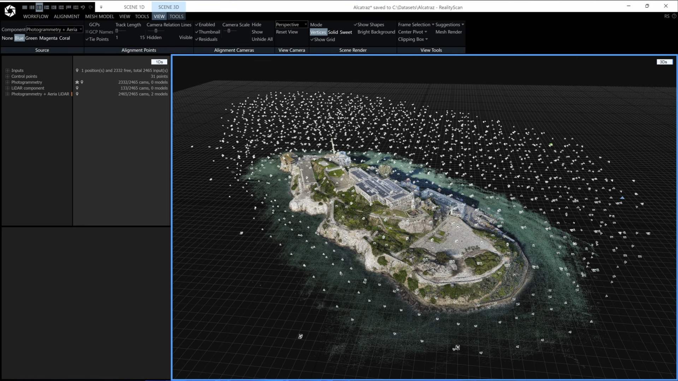Open the Perspective projection dropdown

coord(291,24)
